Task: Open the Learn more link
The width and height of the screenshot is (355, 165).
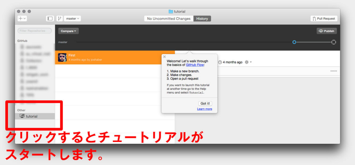Action: (205, 109)
